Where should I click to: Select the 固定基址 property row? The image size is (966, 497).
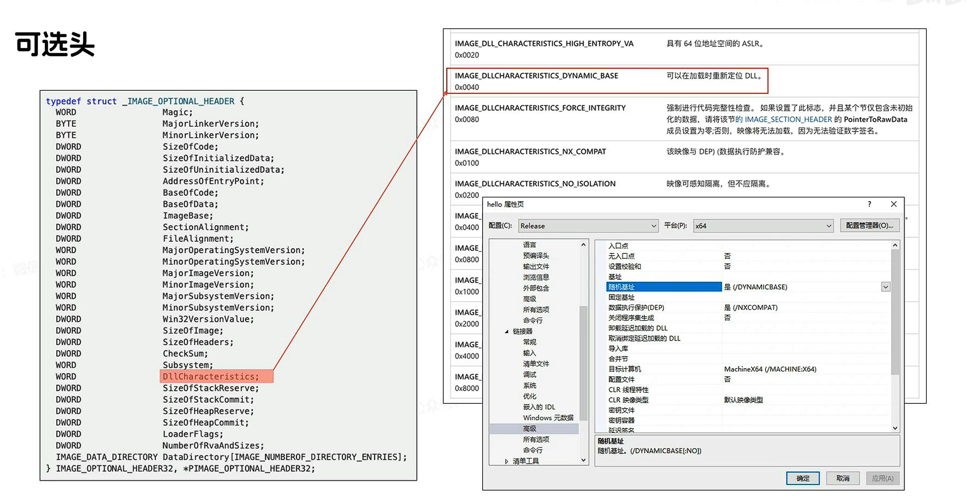pos(621,297)
